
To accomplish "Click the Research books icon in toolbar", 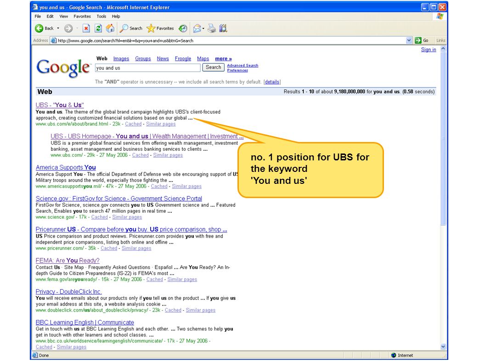I will coord(223,28).
